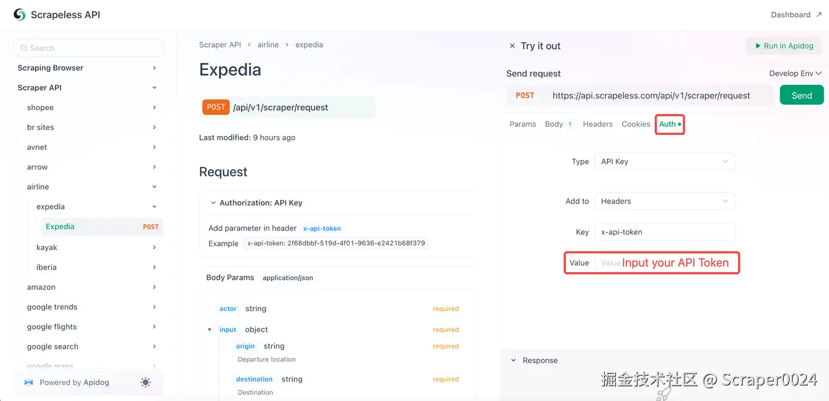Collapse the input object triangle
Viewport: 829px width, 401px height.
pos(210,330)
